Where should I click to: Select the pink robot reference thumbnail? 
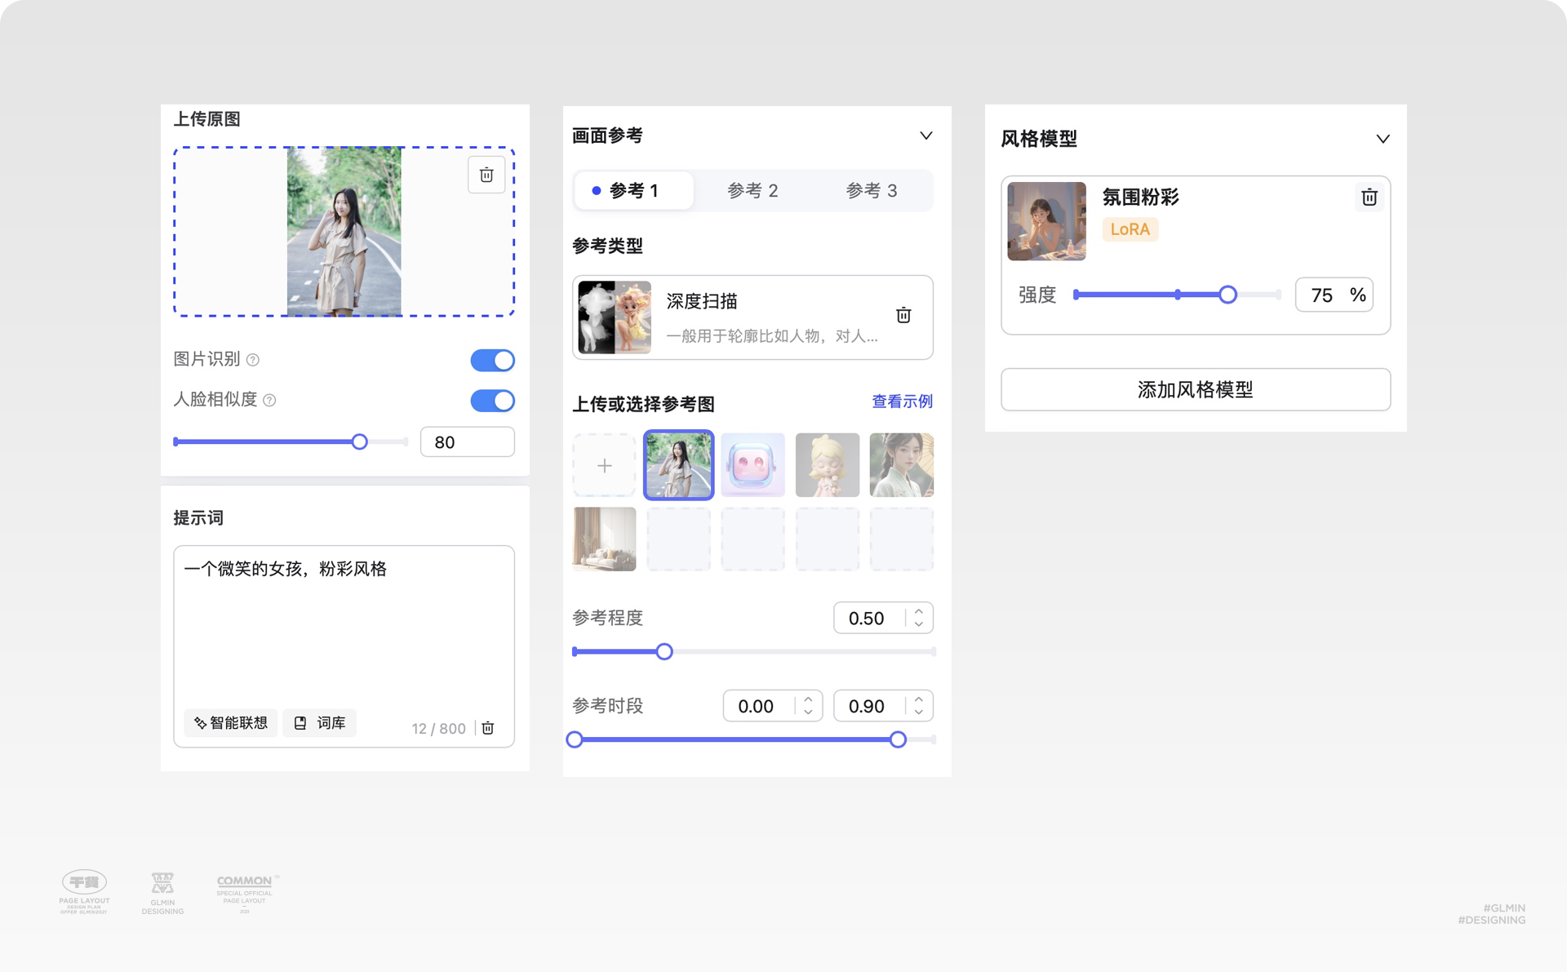tap(752, 465)
